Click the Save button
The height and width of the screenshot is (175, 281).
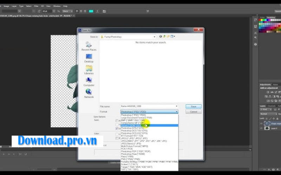(194, 106)
